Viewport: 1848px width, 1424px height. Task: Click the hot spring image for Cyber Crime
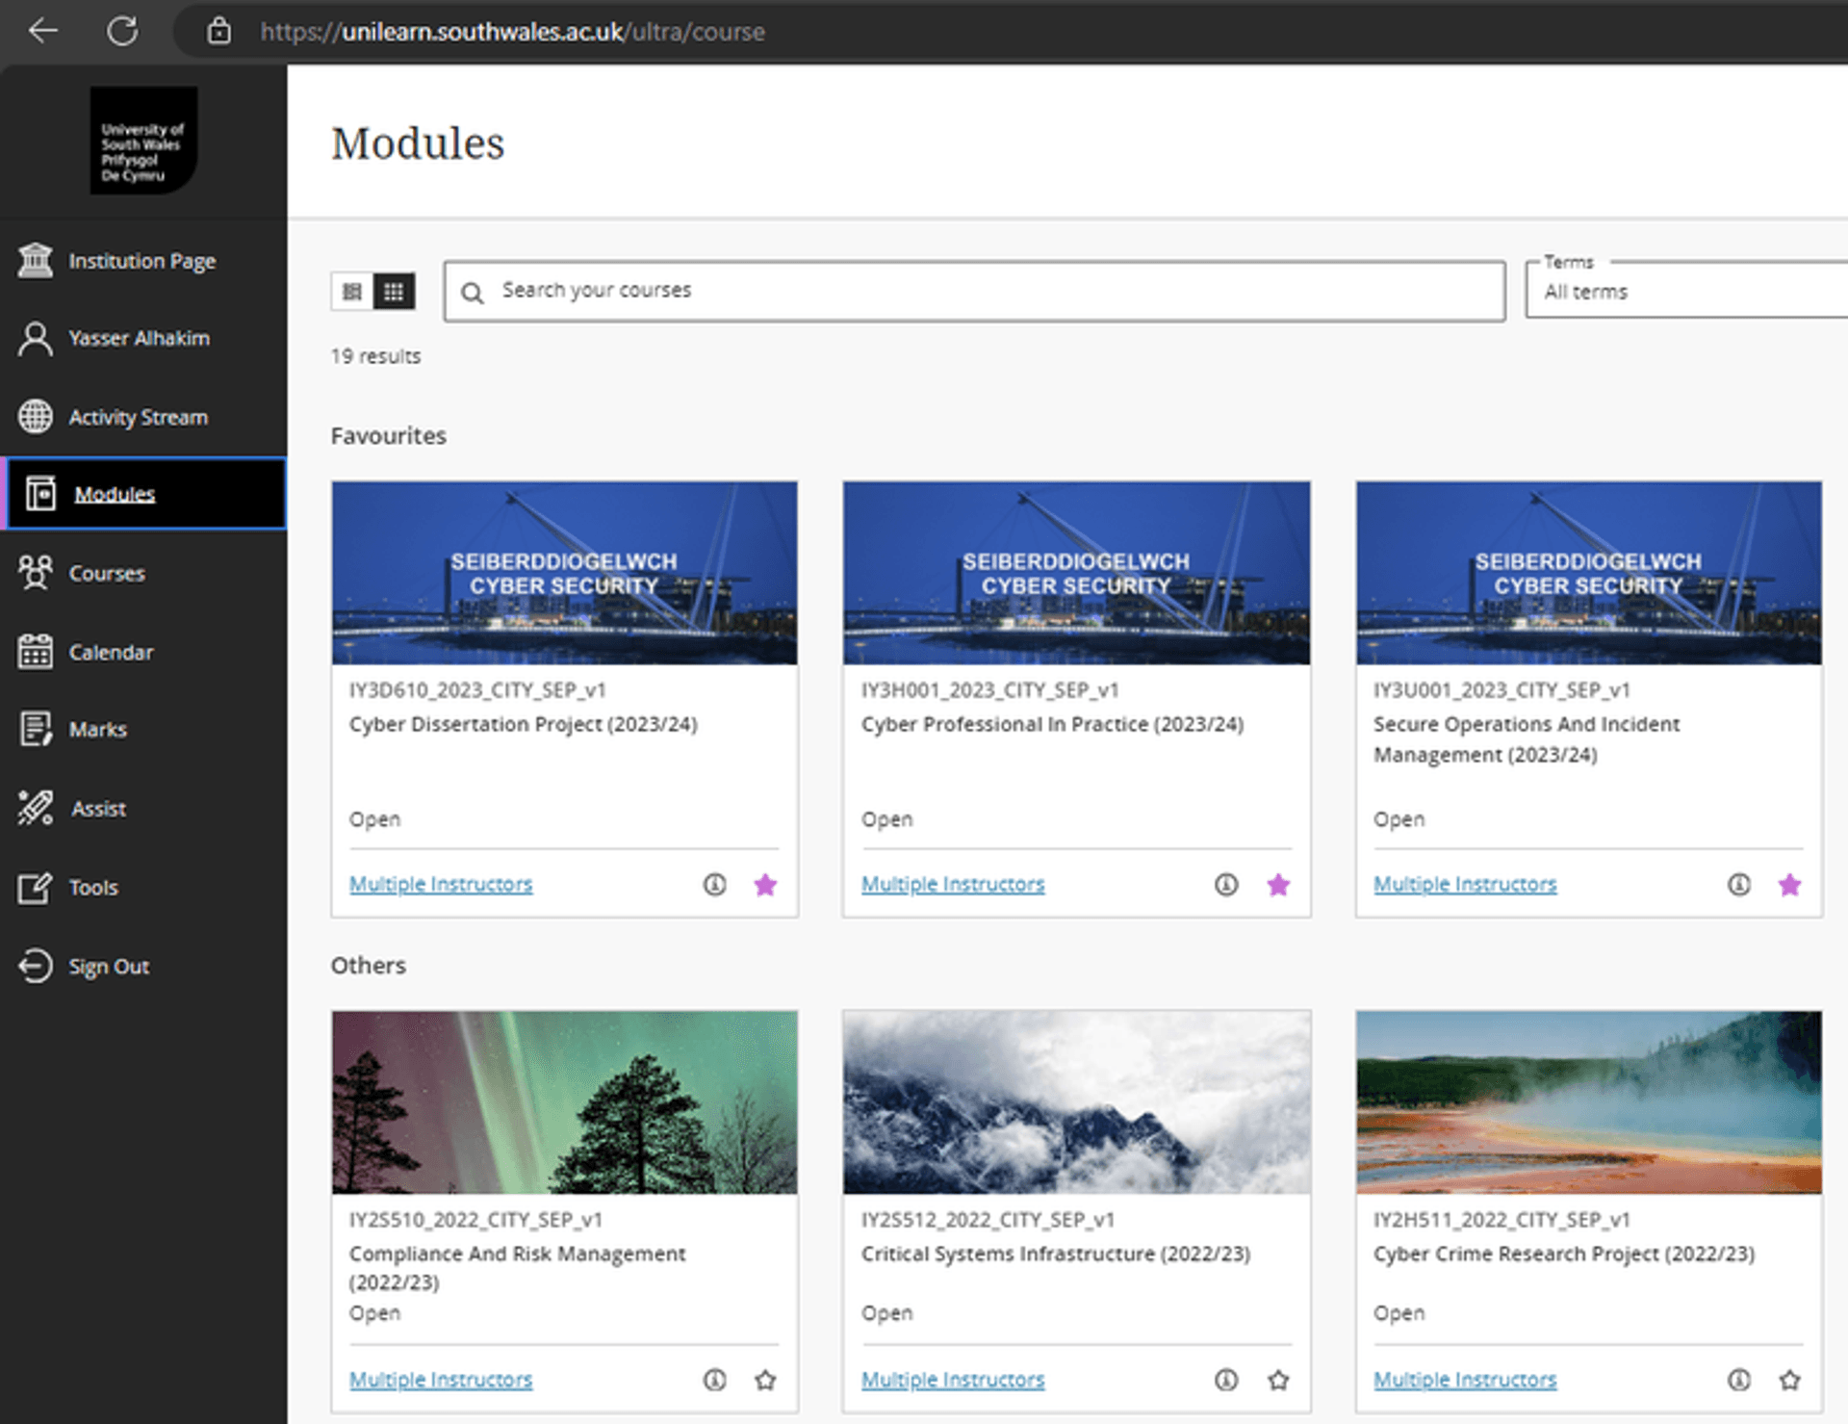1589,1102
